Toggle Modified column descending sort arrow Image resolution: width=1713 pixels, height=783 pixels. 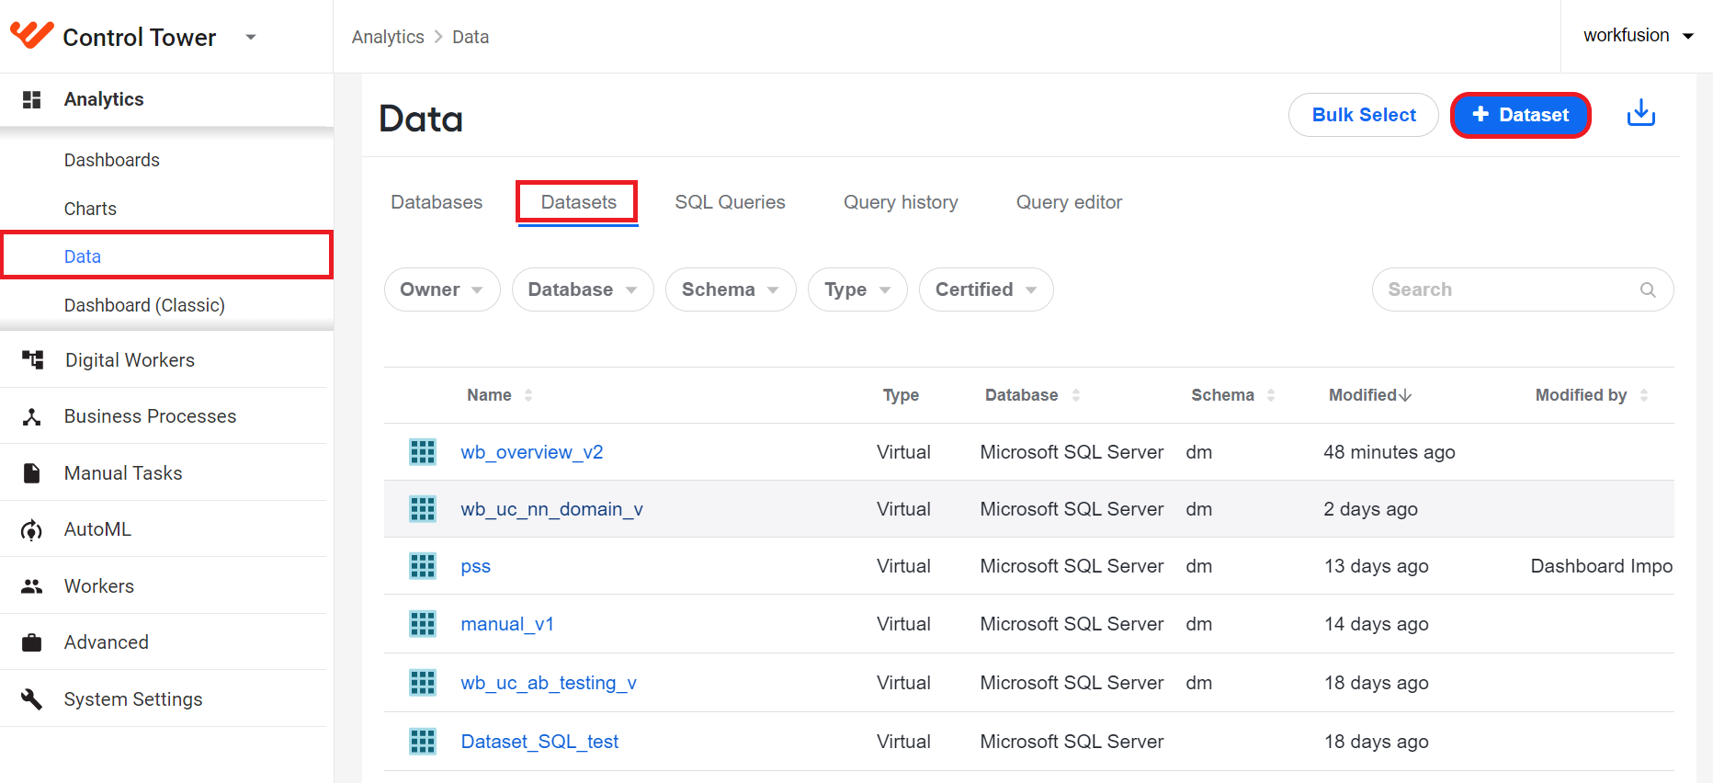coord(1405,395)
